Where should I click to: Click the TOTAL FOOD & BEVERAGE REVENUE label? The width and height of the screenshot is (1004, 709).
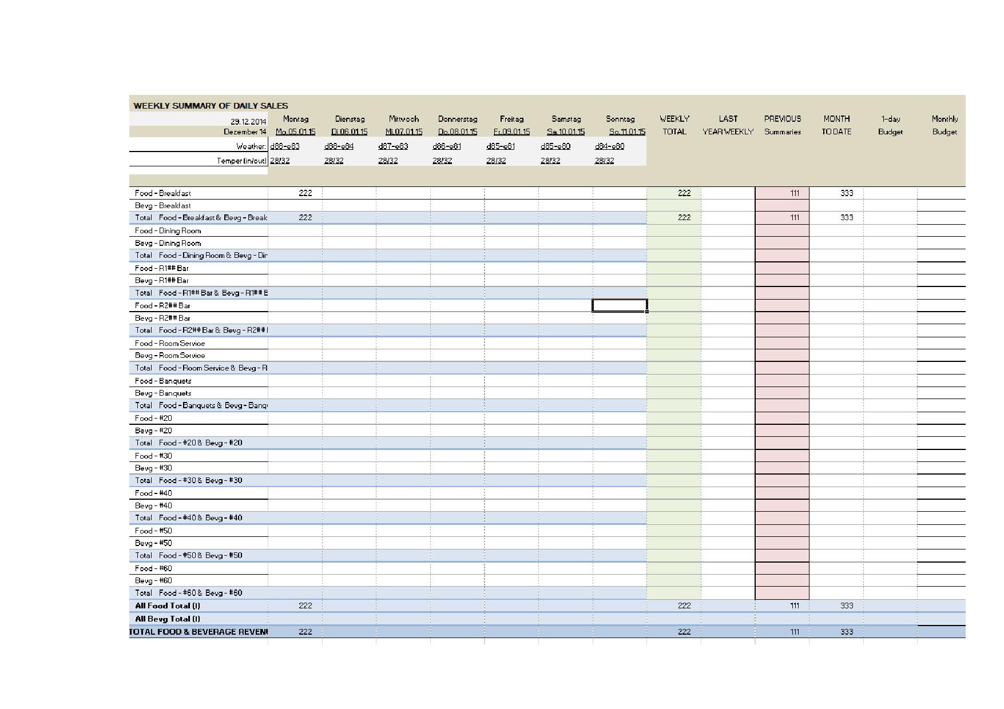[199, 632]
